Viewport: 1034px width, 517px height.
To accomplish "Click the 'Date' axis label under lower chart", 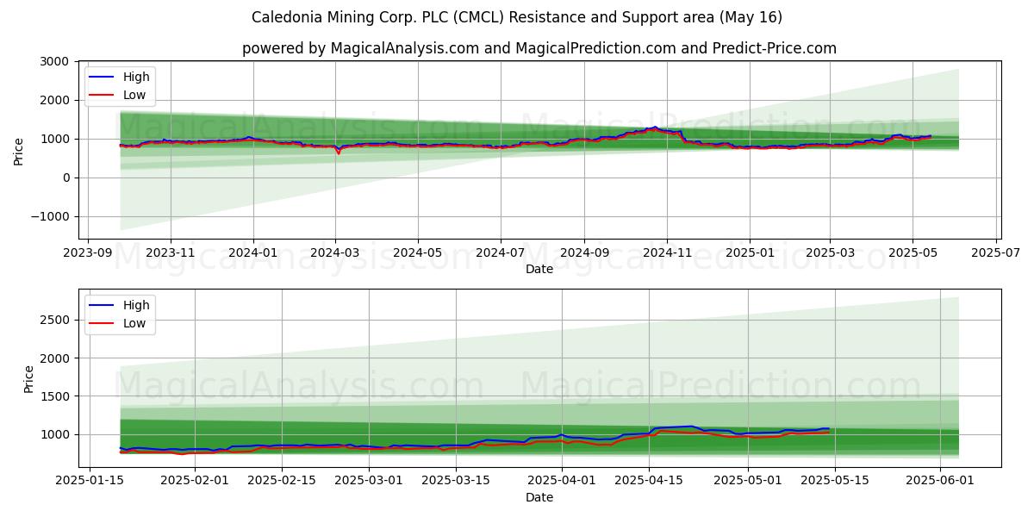I will [539, 498].
